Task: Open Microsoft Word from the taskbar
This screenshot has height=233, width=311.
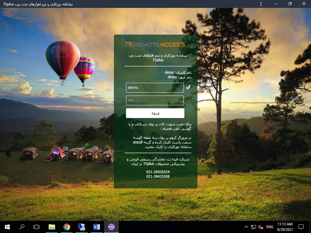Action: tap(96, 227)
